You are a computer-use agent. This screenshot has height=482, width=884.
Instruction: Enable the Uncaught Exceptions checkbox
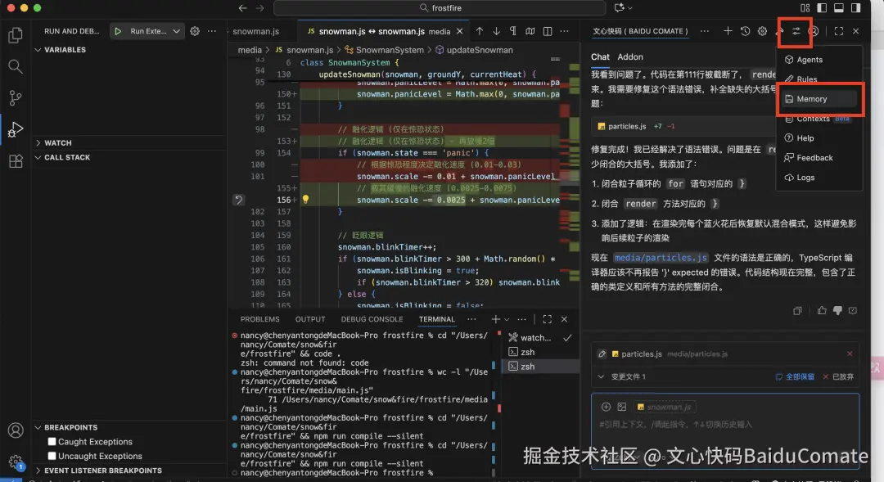point(52,456)
